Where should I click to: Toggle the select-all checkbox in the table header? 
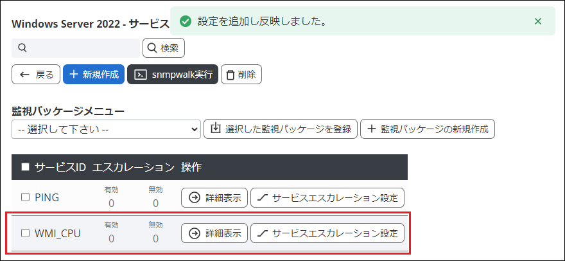[x=26, y=167]
